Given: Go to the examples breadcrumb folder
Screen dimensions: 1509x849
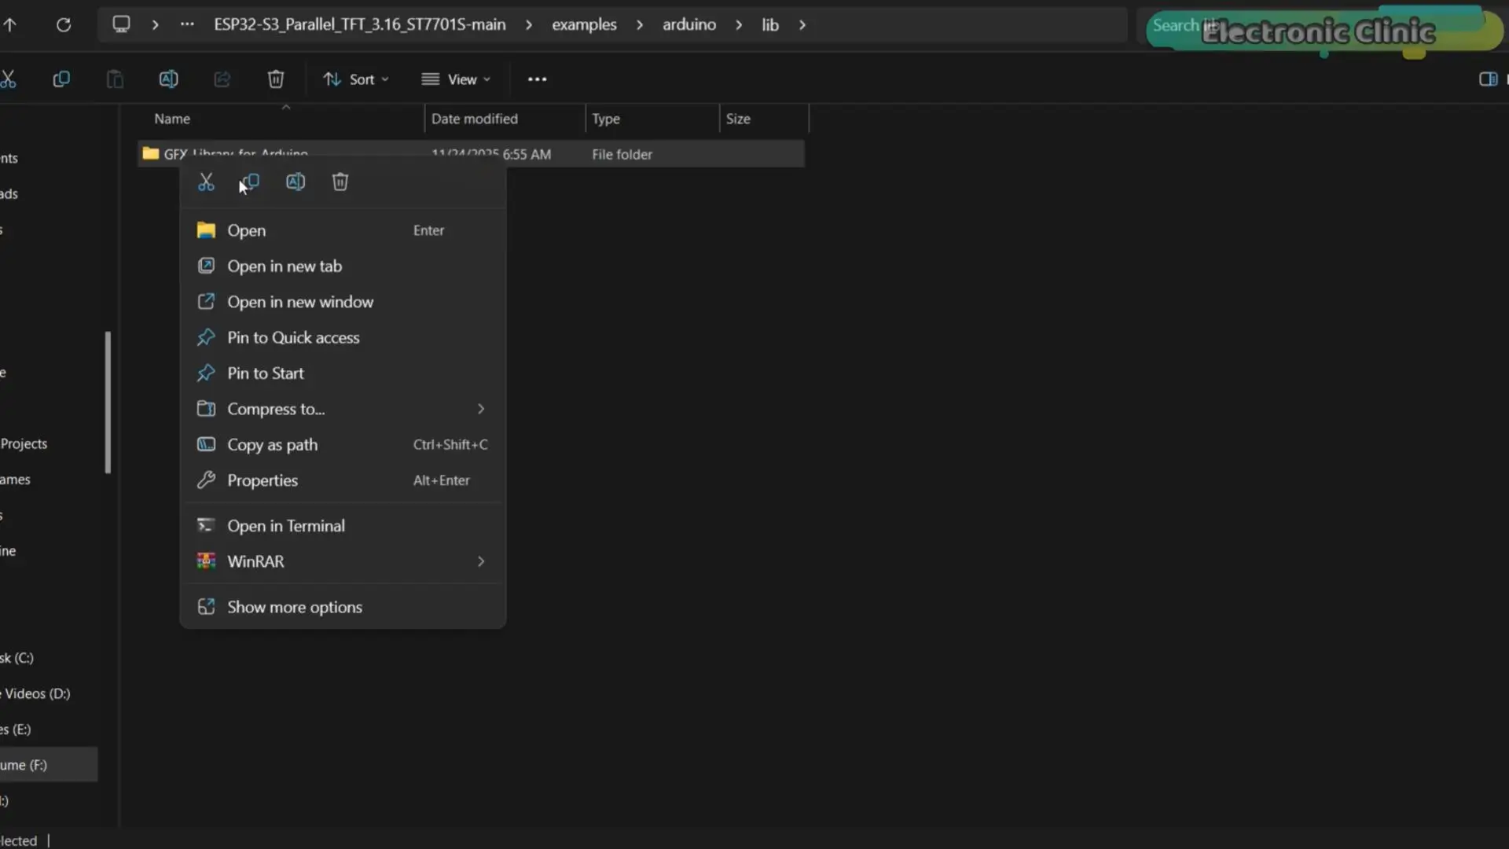Looking at the screenshot, I should 584,24.
